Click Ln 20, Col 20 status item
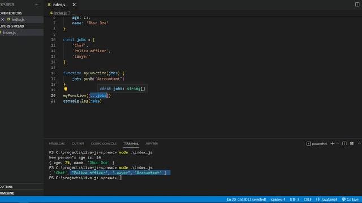Viewport: 362px width, 203px height. pos(247,200)
